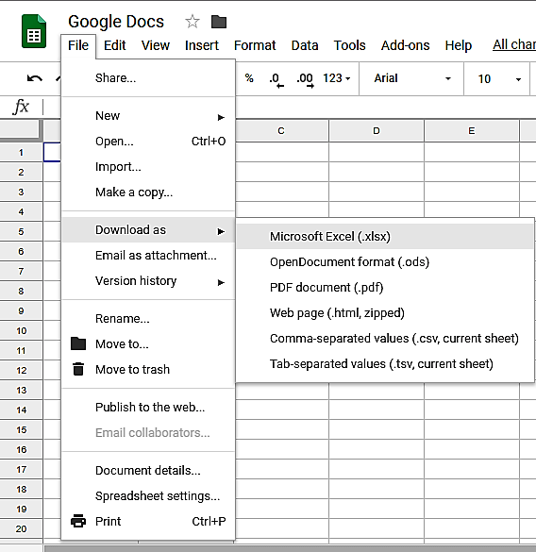This screenshot has width=536, height=552.
Task: Decrease decimal places button
Action: (x=276, y=79)
